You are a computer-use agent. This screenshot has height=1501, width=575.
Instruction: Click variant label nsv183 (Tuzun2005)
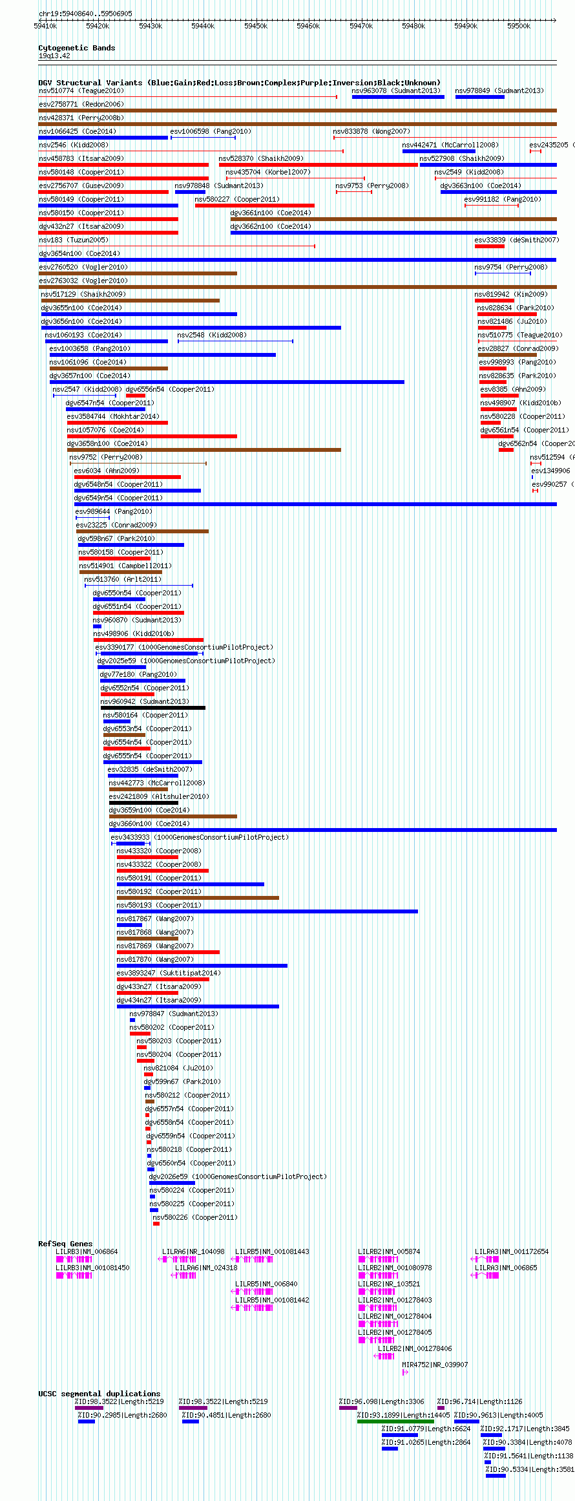(x=74, y=240)
